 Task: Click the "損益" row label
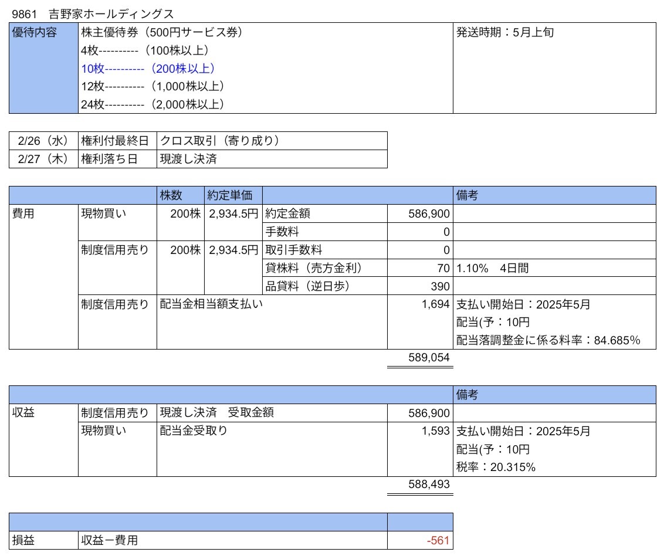coord(23,540)
